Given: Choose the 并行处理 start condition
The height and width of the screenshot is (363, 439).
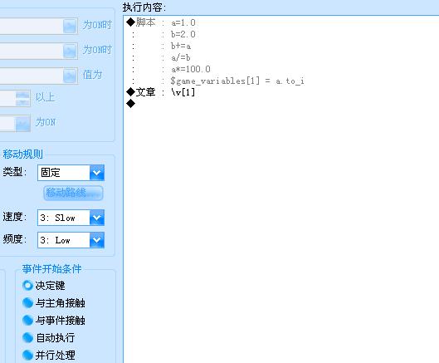Looking at the screenshot, I should pyautogui.click(x=27, y=355).
